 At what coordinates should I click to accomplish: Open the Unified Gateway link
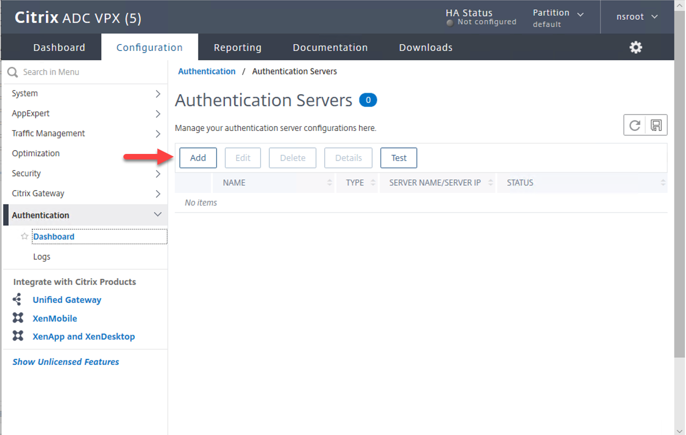pyautogui.click(x=67, y=300)
